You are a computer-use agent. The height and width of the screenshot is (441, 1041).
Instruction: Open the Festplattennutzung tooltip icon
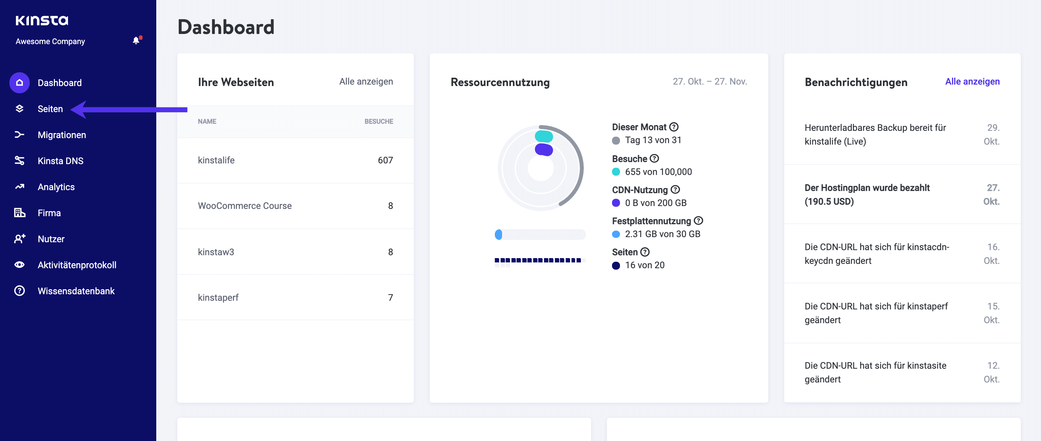click(698, 220)
